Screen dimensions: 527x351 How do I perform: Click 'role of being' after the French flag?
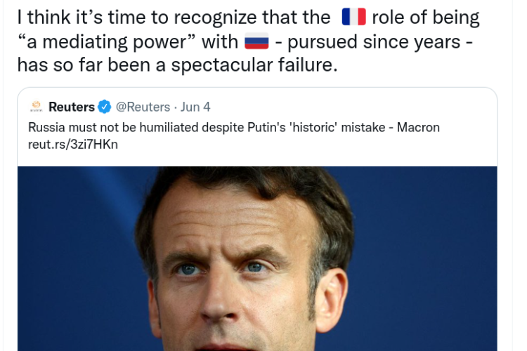click(426, 18)
